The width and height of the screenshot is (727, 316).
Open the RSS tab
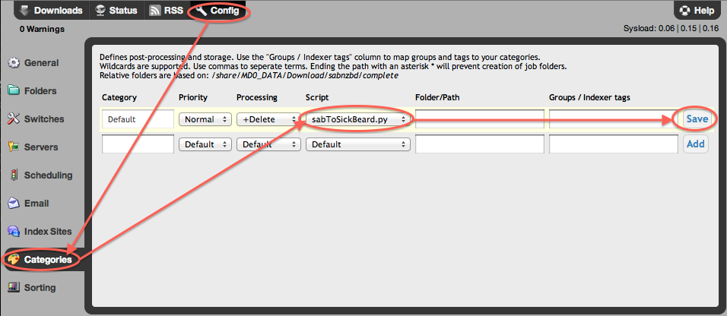(167, 10)
